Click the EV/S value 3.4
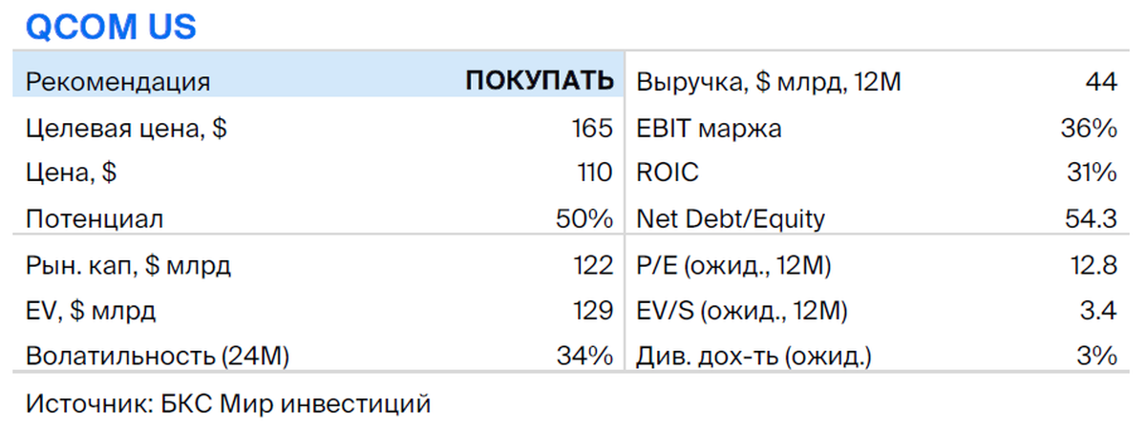Viewport: 1146px width, 430px height. 1101,312
